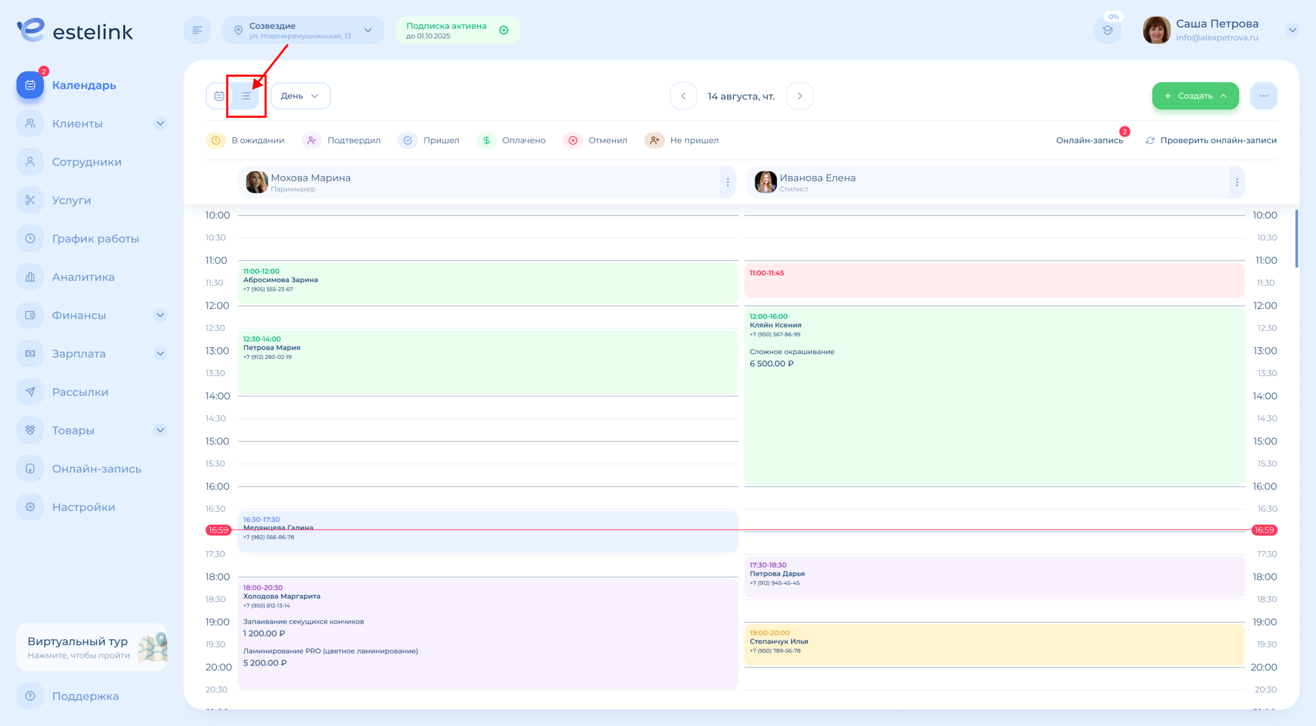Switch to calendar grid view icon
Viewport: 1316px width, 726px height.
[219, 96]
